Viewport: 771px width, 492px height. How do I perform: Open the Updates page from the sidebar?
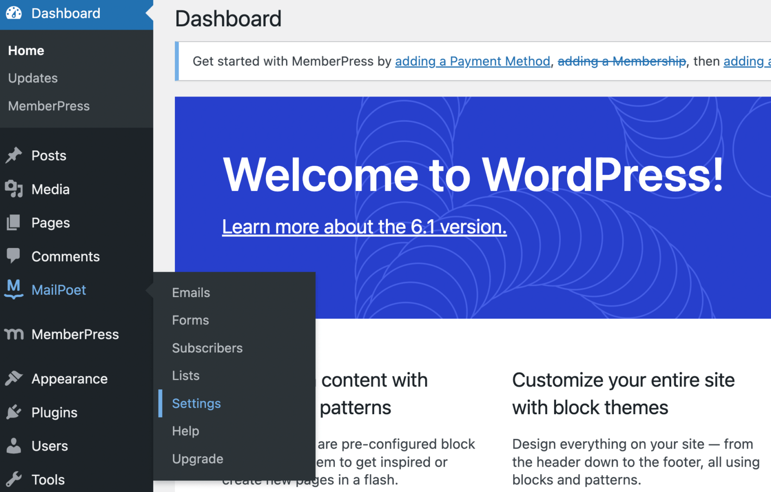coord(32,78)
